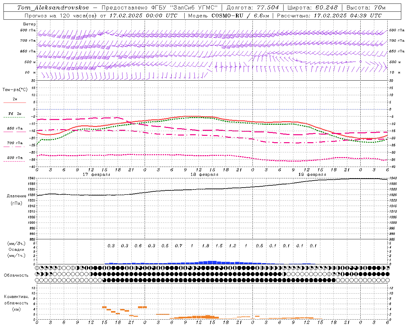
Task: Select forecast start time 17.02.2025 00:00 UTC
Action: coord(144,15)
